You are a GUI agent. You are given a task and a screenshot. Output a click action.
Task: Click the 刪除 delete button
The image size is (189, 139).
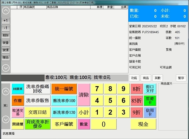click(x=6, y=35)
